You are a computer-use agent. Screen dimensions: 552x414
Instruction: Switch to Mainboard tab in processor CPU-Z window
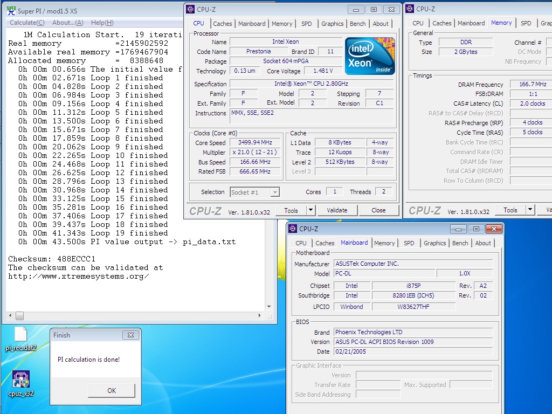252,24
